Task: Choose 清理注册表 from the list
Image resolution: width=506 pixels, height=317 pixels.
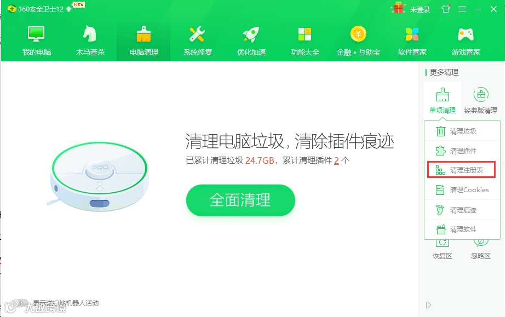Action: click(461, 170)
